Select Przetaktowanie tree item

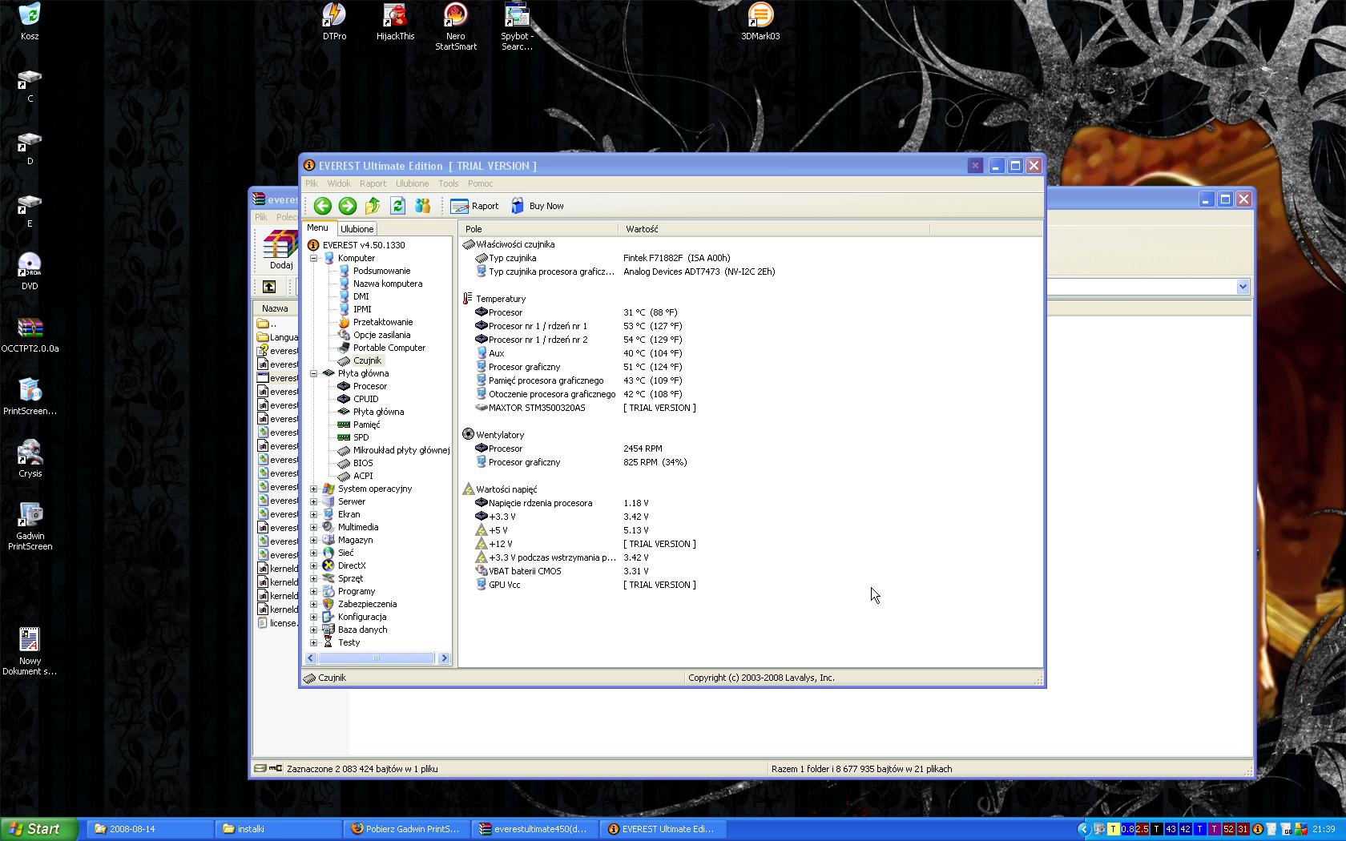coord(383,322)
